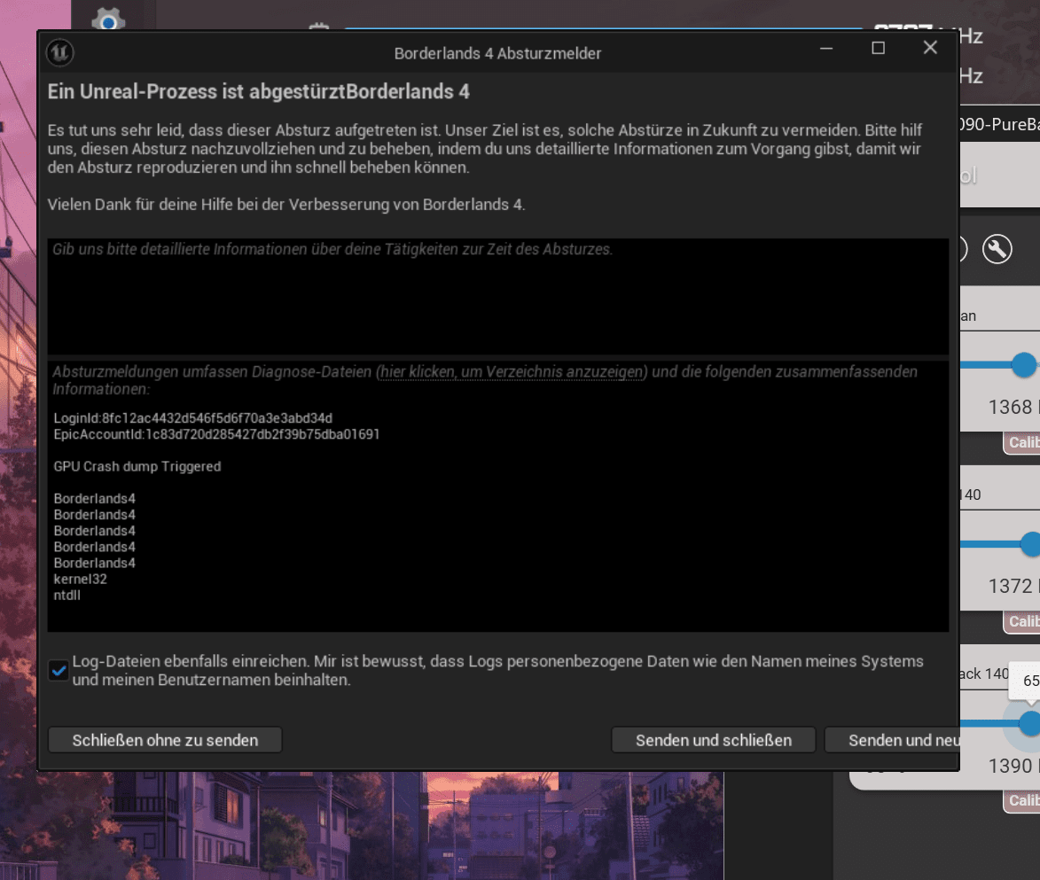Open the crash directory link 'hier klicken, um Verzeichnis anzuzeigen'
This screenshot has height=880, width=1040.
[512, 371]
